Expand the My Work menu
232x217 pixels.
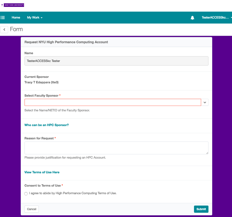click(x=35, y=18)
